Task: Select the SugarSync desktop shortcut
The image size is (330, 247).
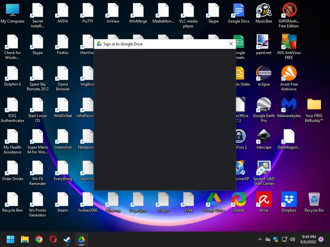Action: point(138,202)
